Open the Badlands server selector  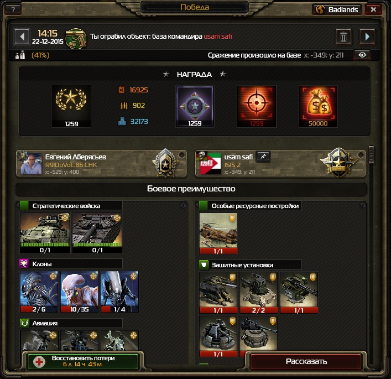[x=337, y=10]
